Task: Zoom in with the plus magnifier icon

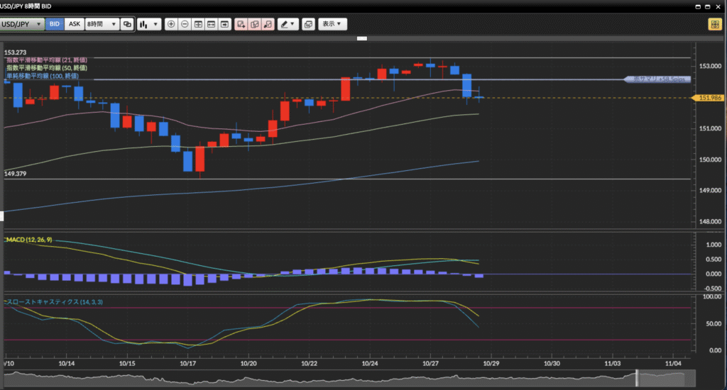Action: tap(171, 24)
